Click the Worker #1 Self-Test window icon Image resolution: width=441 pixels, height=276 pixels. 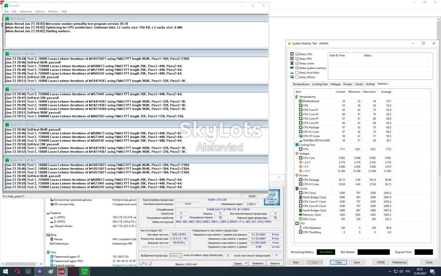7,54
